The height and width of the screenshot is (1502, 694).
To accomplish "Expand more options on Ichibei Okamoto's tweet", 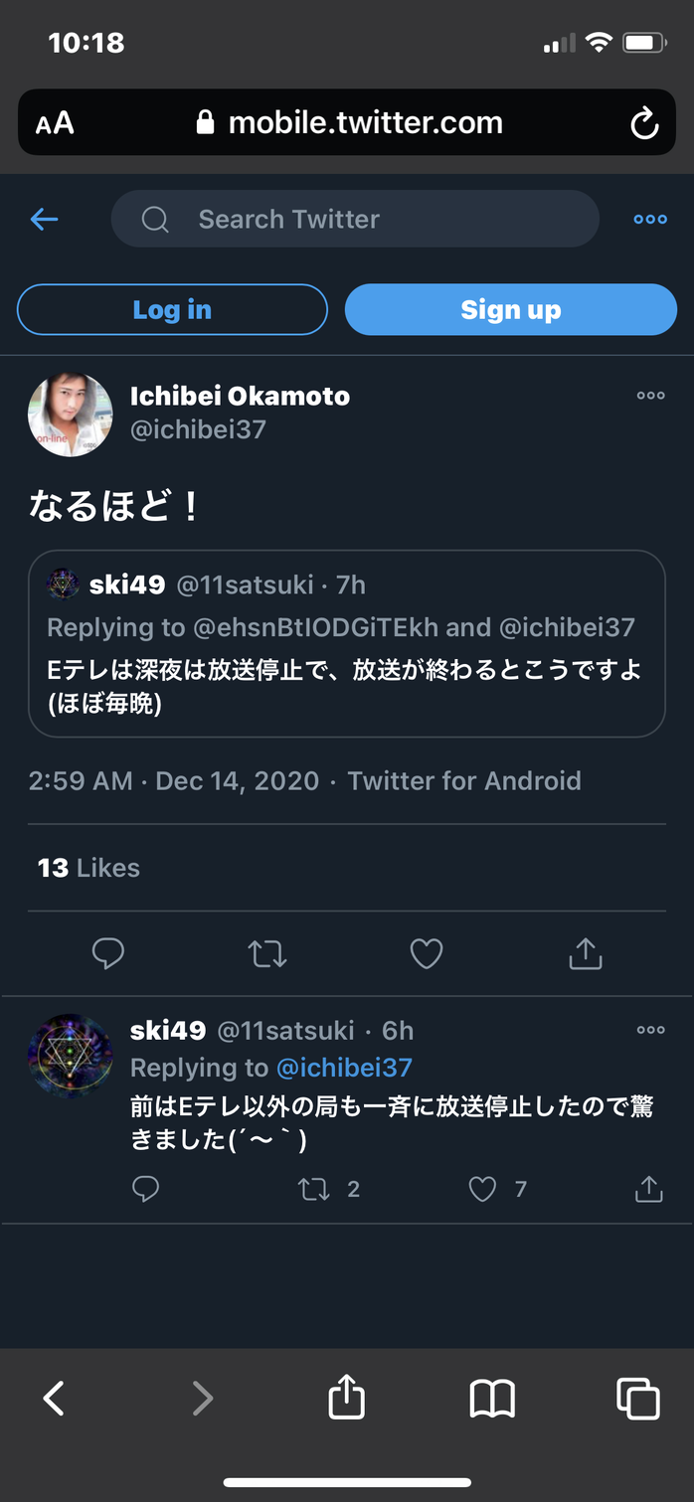I will pos(651,396).
